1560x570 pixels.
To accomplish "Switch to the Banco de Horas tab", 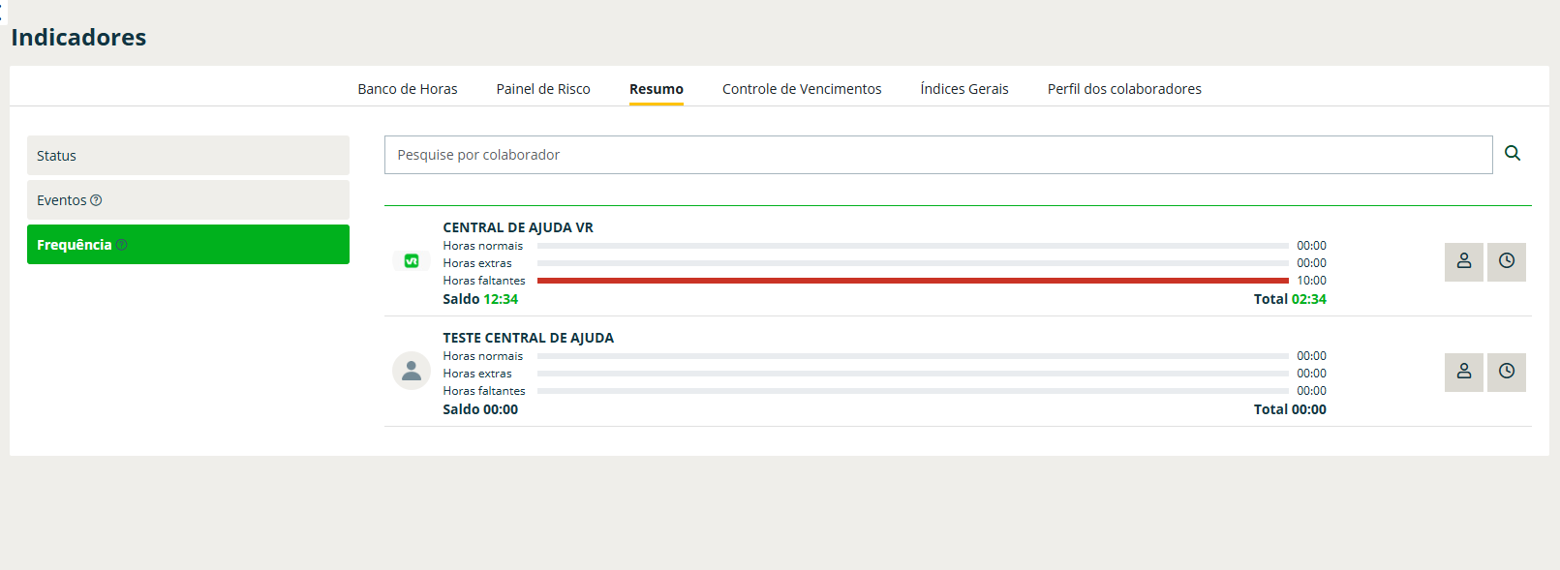I will tap(408, 89).
